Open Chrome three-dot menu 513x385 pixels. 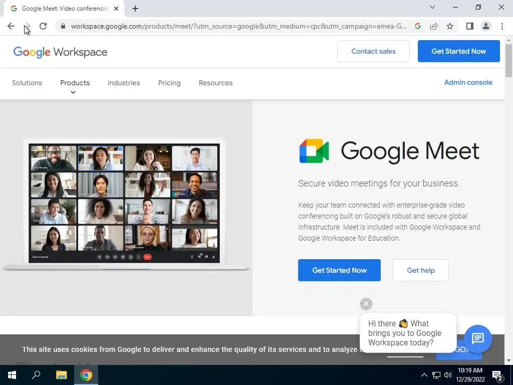pyautogui.click(x=502, y=26)
